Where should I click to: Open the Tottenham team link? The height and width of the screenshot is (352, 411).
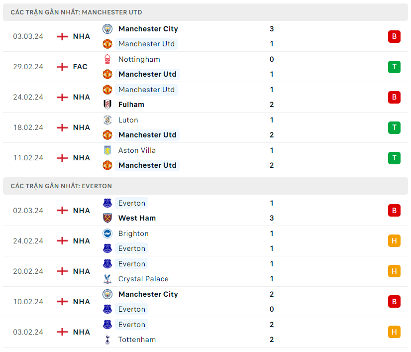pyautogui.click(x=137, y=340)
